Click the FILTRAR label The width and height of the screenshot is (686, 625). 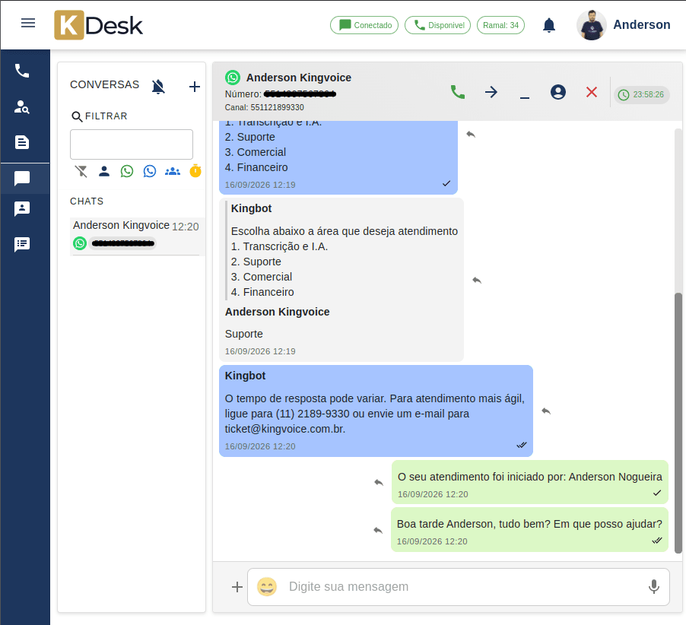tap(106, 116)
